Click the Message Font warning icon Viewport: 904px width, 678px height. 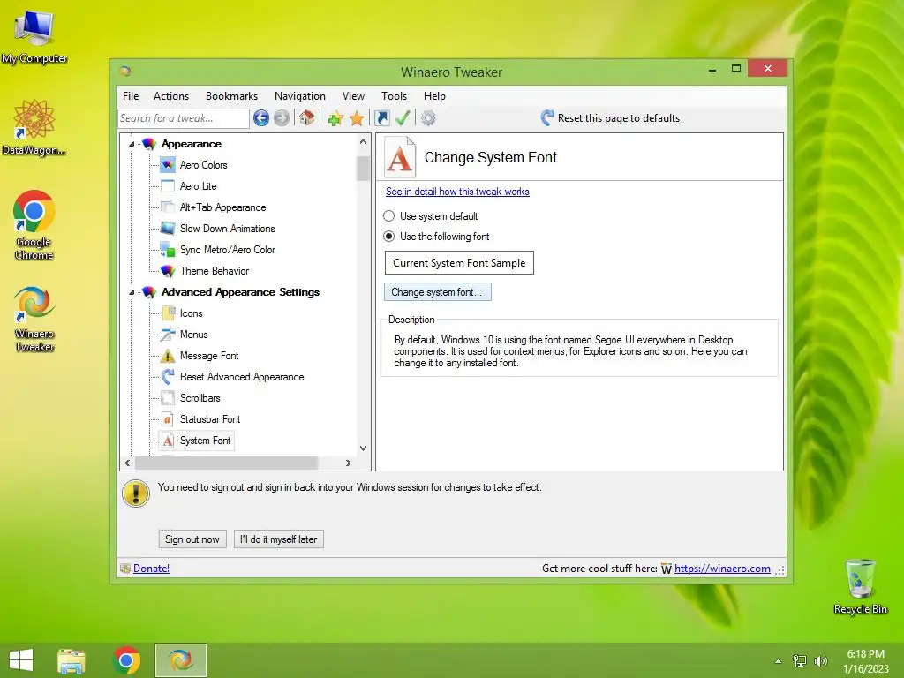pos(168,356)
